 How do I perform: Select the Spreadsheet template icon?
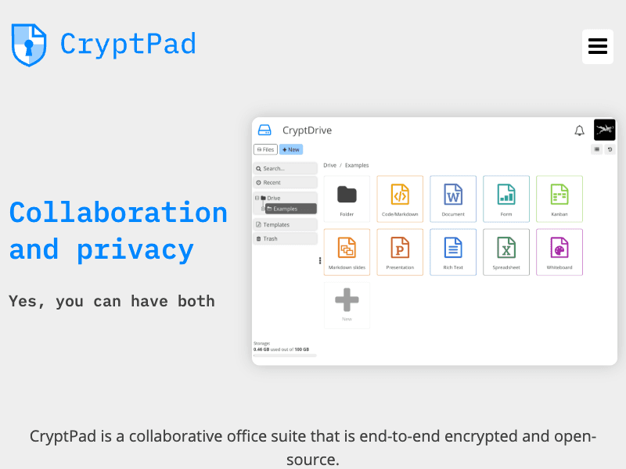coord(506,252)
